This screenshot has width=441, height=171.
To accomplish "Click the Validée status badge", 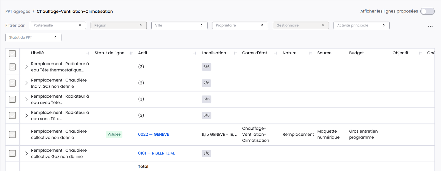I will (x=114, y=134).
